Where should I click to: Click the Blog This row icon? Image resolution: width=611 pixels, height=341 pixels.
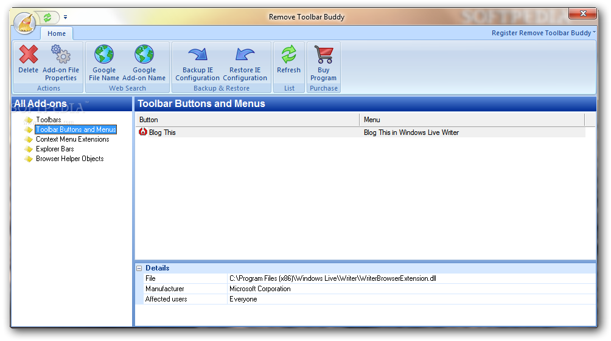click(x=143, y=133)
